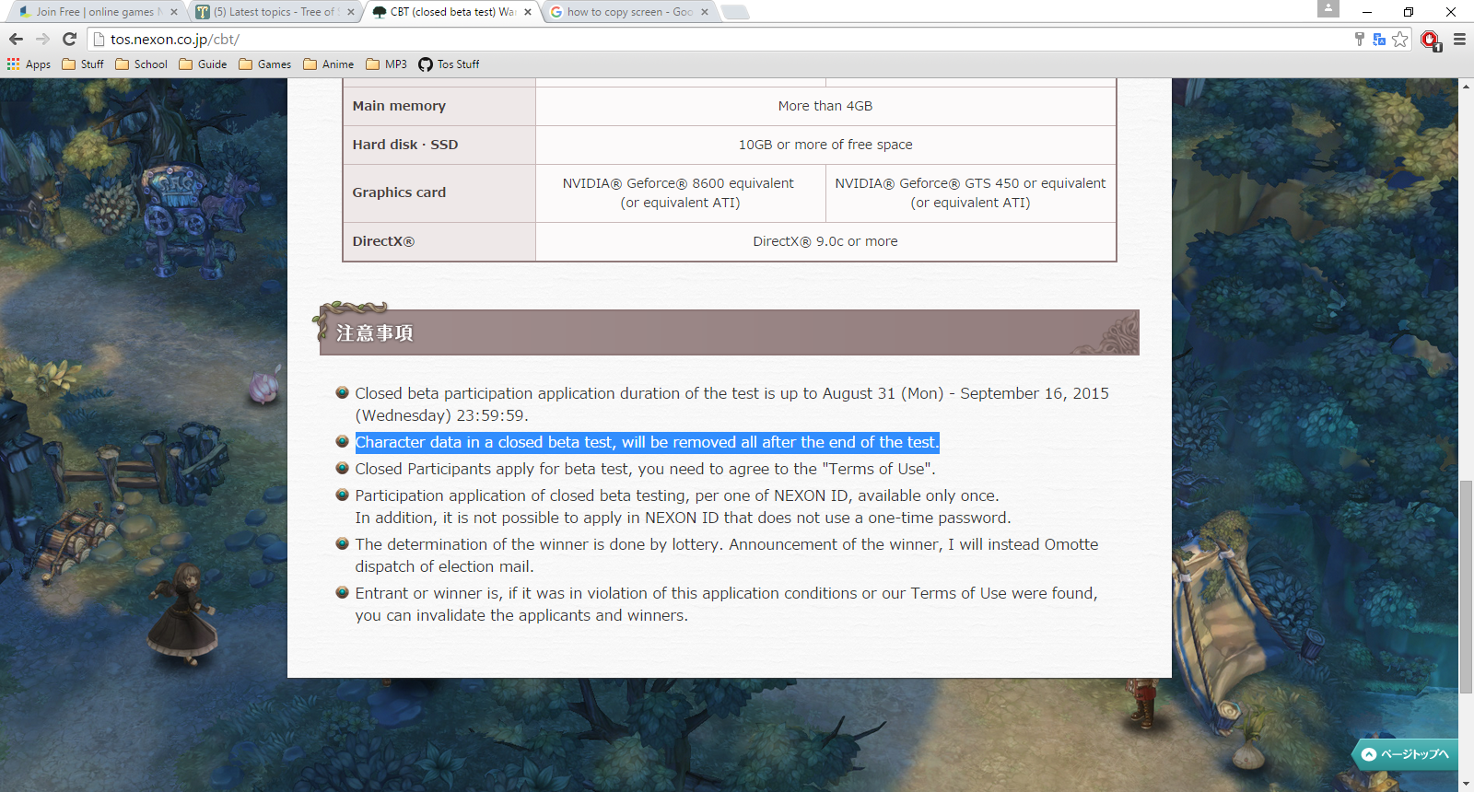1474x792 pixels.
Task: Click the back navigation arrow
Action: click(16, 39)
